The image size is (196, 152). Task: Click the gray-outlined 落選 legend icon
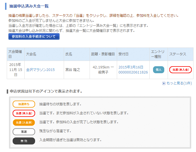coord(24,131)
